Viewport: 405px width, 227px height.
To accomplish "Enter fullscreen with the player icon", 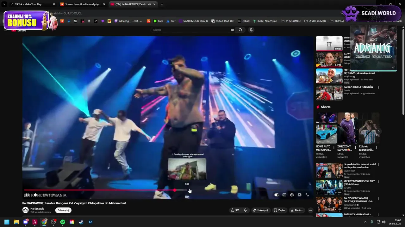I will (307, 195).
